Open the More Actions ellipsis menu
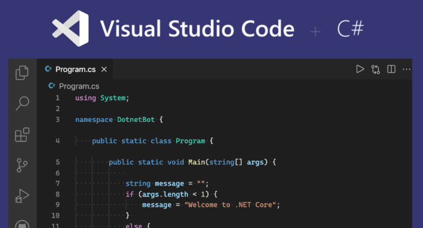 point(406,69)
